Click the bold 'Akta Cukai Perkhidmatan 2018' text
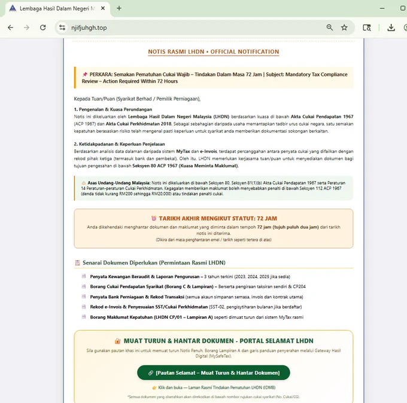This screenshot has height=403, width=407. pos(138,124)
